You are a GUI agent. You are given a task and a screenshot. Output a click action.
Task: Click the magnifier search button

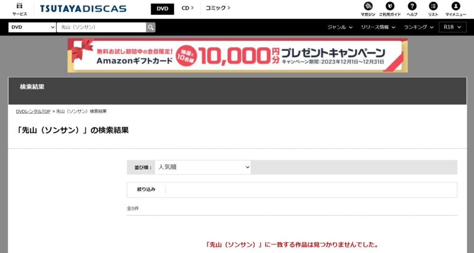click(151, 27)
